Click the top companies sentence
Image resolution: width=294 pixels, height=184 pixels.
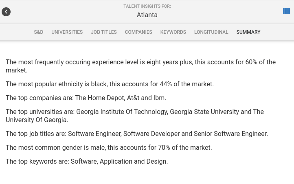point(86,98)
